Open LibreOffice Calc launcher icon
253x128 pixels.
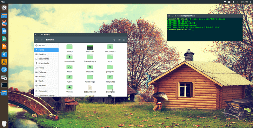tap(4, 38)
